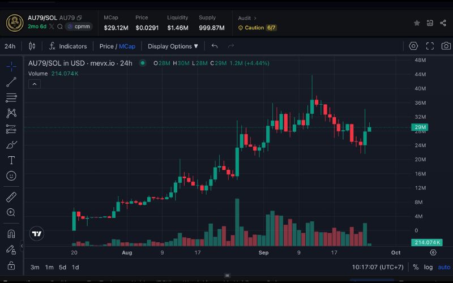The width and height of the screenshot is (453, 283).
Task: Collapse the Volume indicator legend
Action: click(x=34, y=84)
